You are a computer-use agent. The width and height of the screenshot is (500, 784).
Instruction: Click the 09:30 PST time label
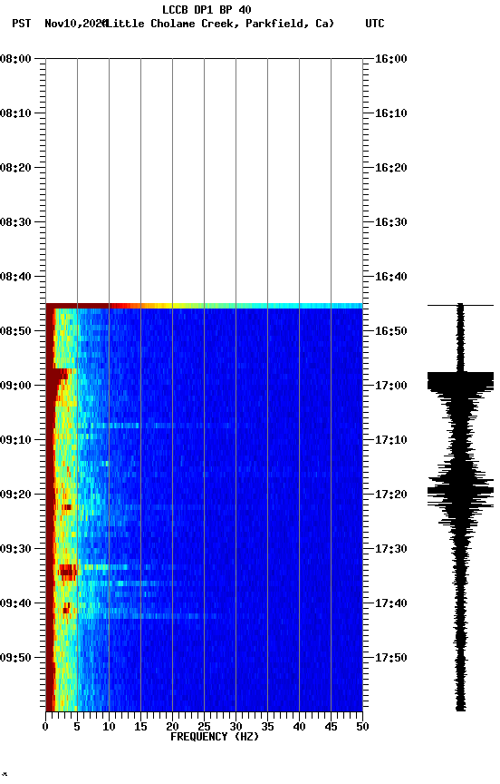[x=15, y=549]
